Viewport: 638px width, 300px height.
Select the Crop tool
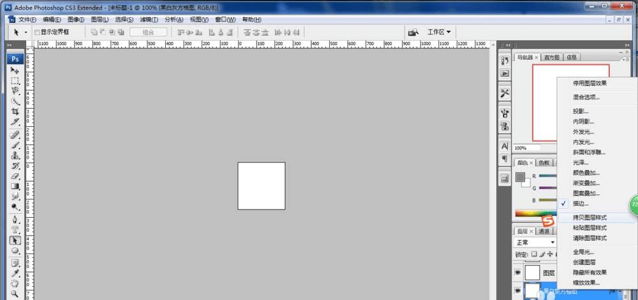(x=15, y=111)
